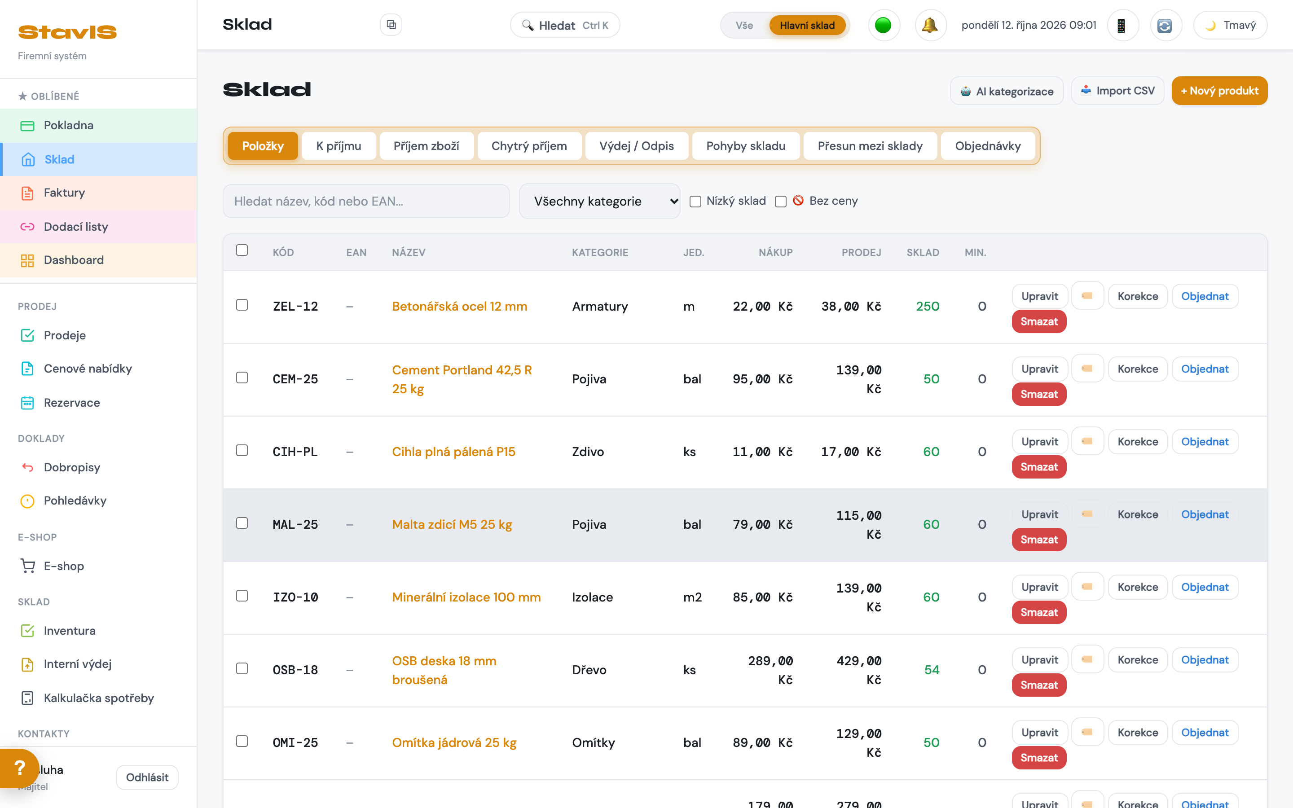
Task: Open Faktury in the sidebar
Action: pyautogui.click(x=98, y=193)
